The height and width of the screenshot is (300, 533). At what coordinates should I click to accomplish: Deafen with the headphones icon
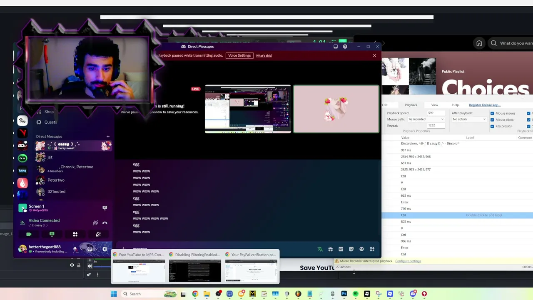[90, 249]
